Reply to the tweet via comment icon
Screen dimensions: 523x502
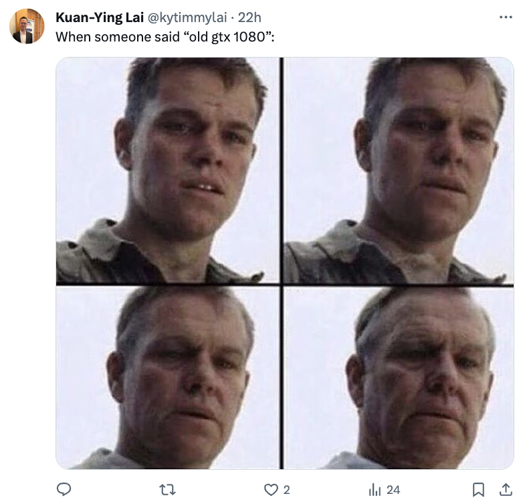coord(64,490)
